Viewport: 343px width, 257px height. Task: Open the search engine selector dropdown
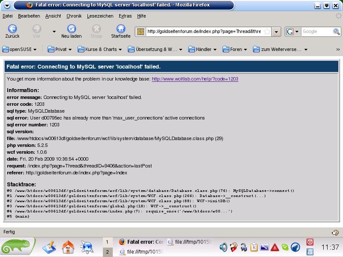[292, 32]
